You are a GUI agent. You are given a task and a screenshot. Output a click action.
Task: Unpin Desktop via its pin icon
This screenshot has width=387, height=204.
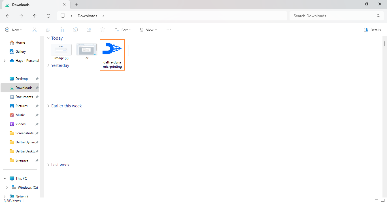[37, 79]
